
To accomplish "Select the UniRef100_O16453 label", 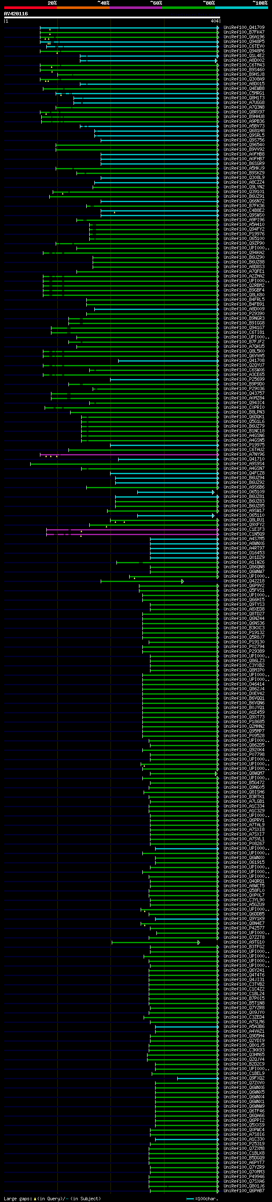I will pyautogui.click(x=244, y=553).
